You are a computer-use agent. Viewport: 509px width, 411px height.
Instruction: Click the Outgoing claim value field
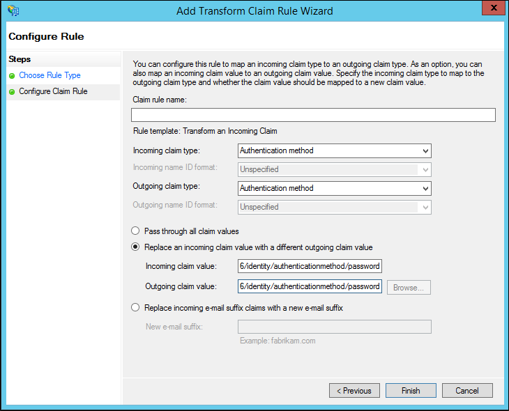click(310, 286)
